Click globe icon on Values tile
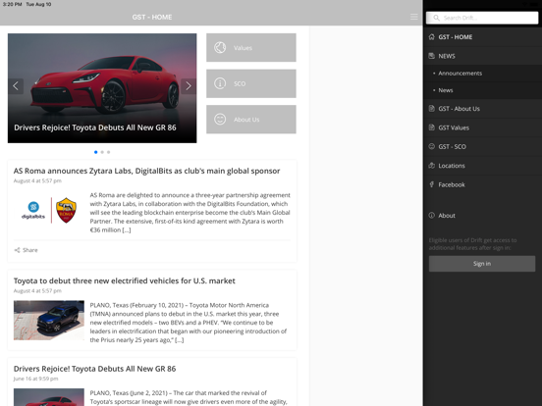Viewport: 542px width, 406px height. tap(220, 48)
